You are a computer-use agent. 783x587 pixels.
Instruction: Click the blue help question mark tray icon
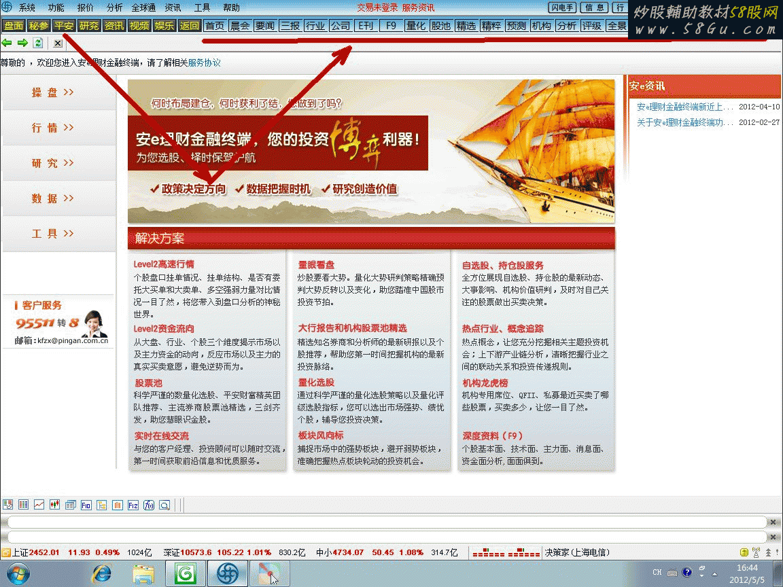(x=686, y=572)
